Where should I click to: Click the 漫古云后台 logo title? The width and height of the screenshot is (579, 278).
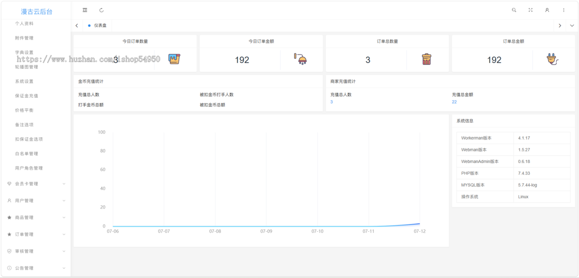click(37, 12)
